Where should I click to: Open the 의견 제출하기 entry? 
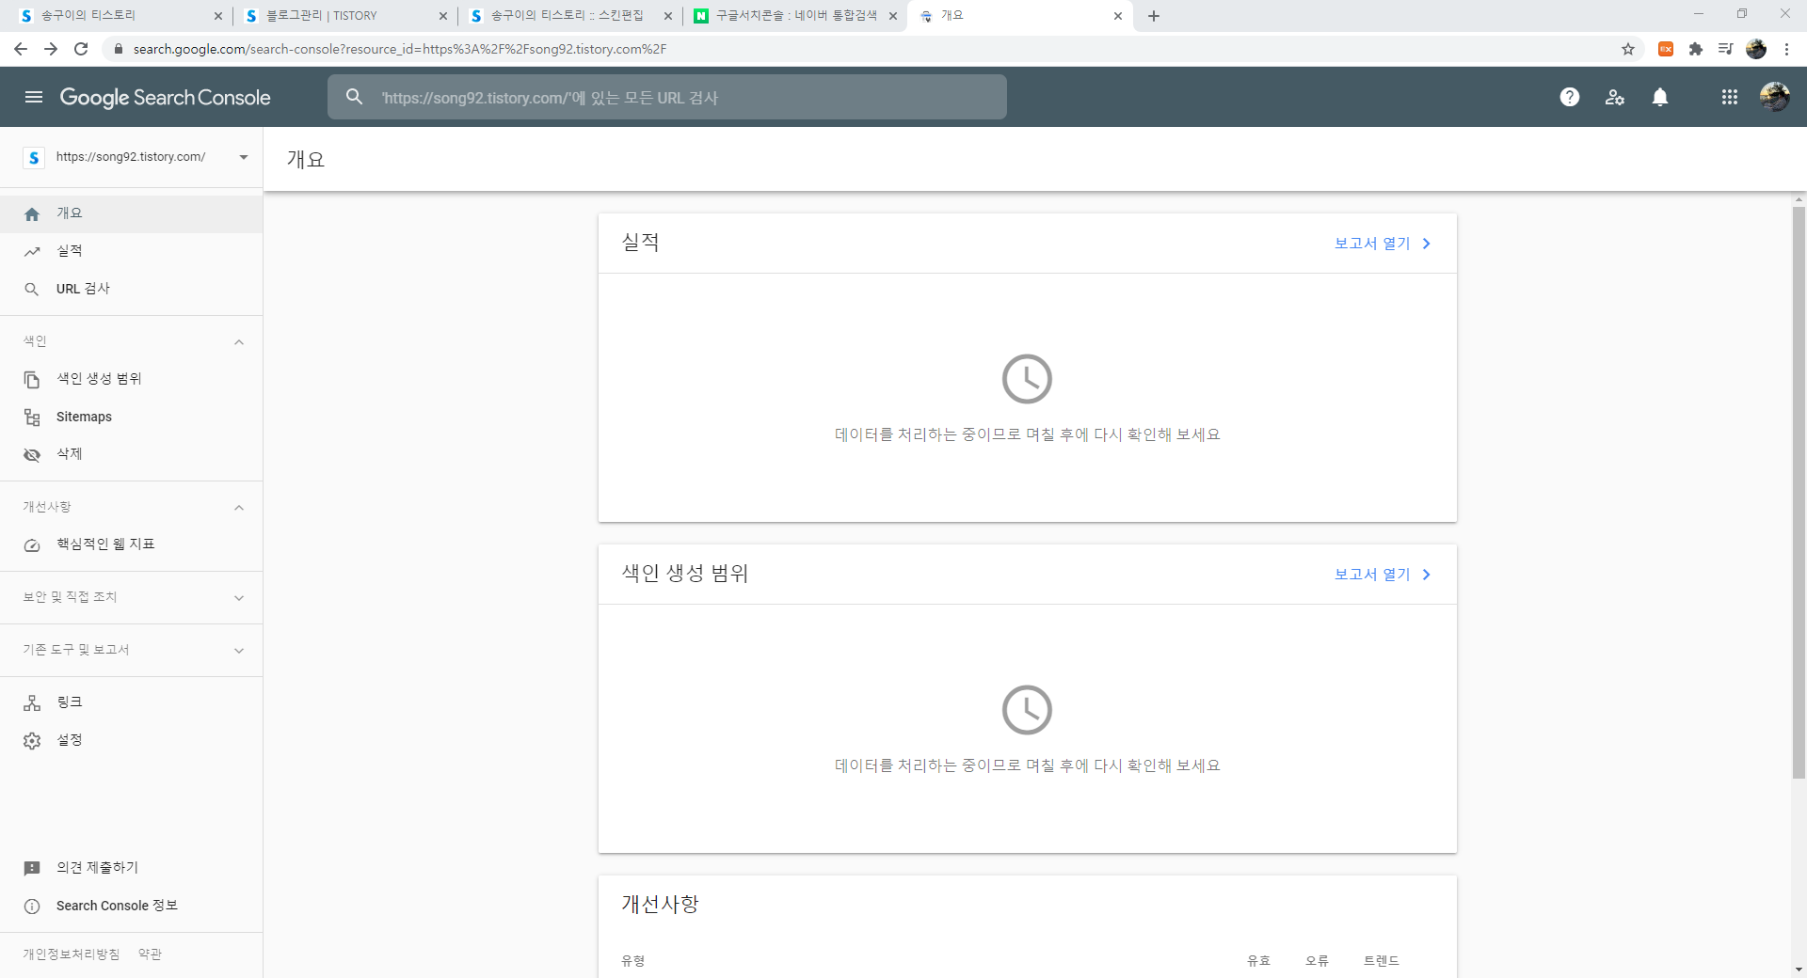pos(132,869)
